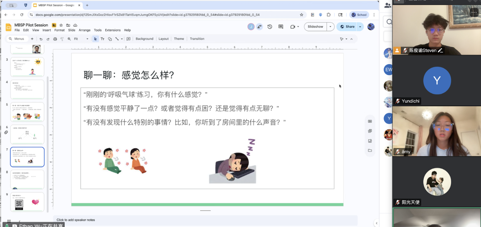Expand the pointer options dropdown arrow
The image size is (481, 227).
[346, 39]
